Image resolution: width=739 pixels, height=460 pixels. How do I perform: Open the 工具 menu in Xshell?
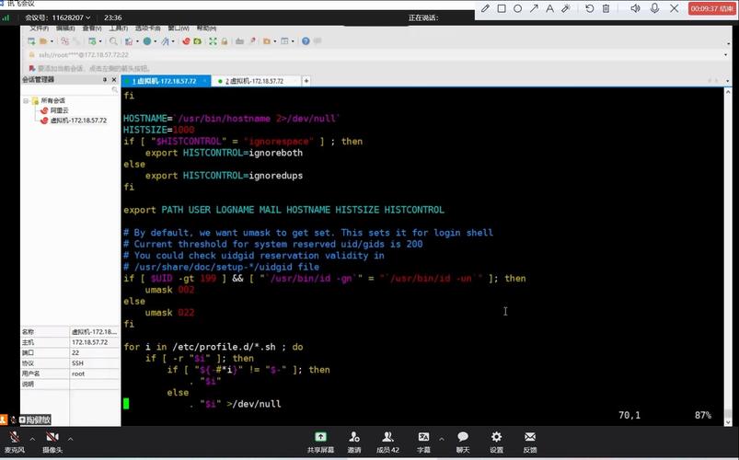tap(119, 29)
